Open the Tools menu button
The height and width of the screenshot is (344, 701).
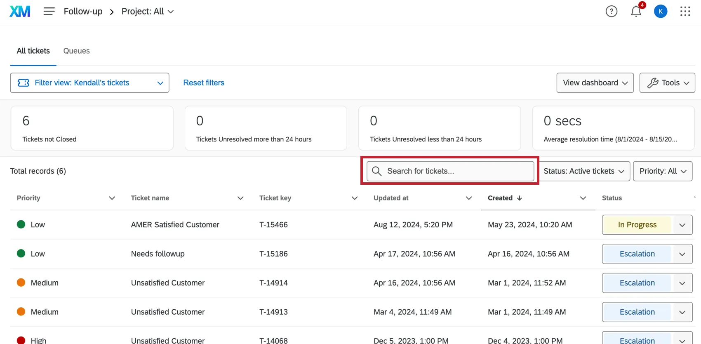pos(667,83)
